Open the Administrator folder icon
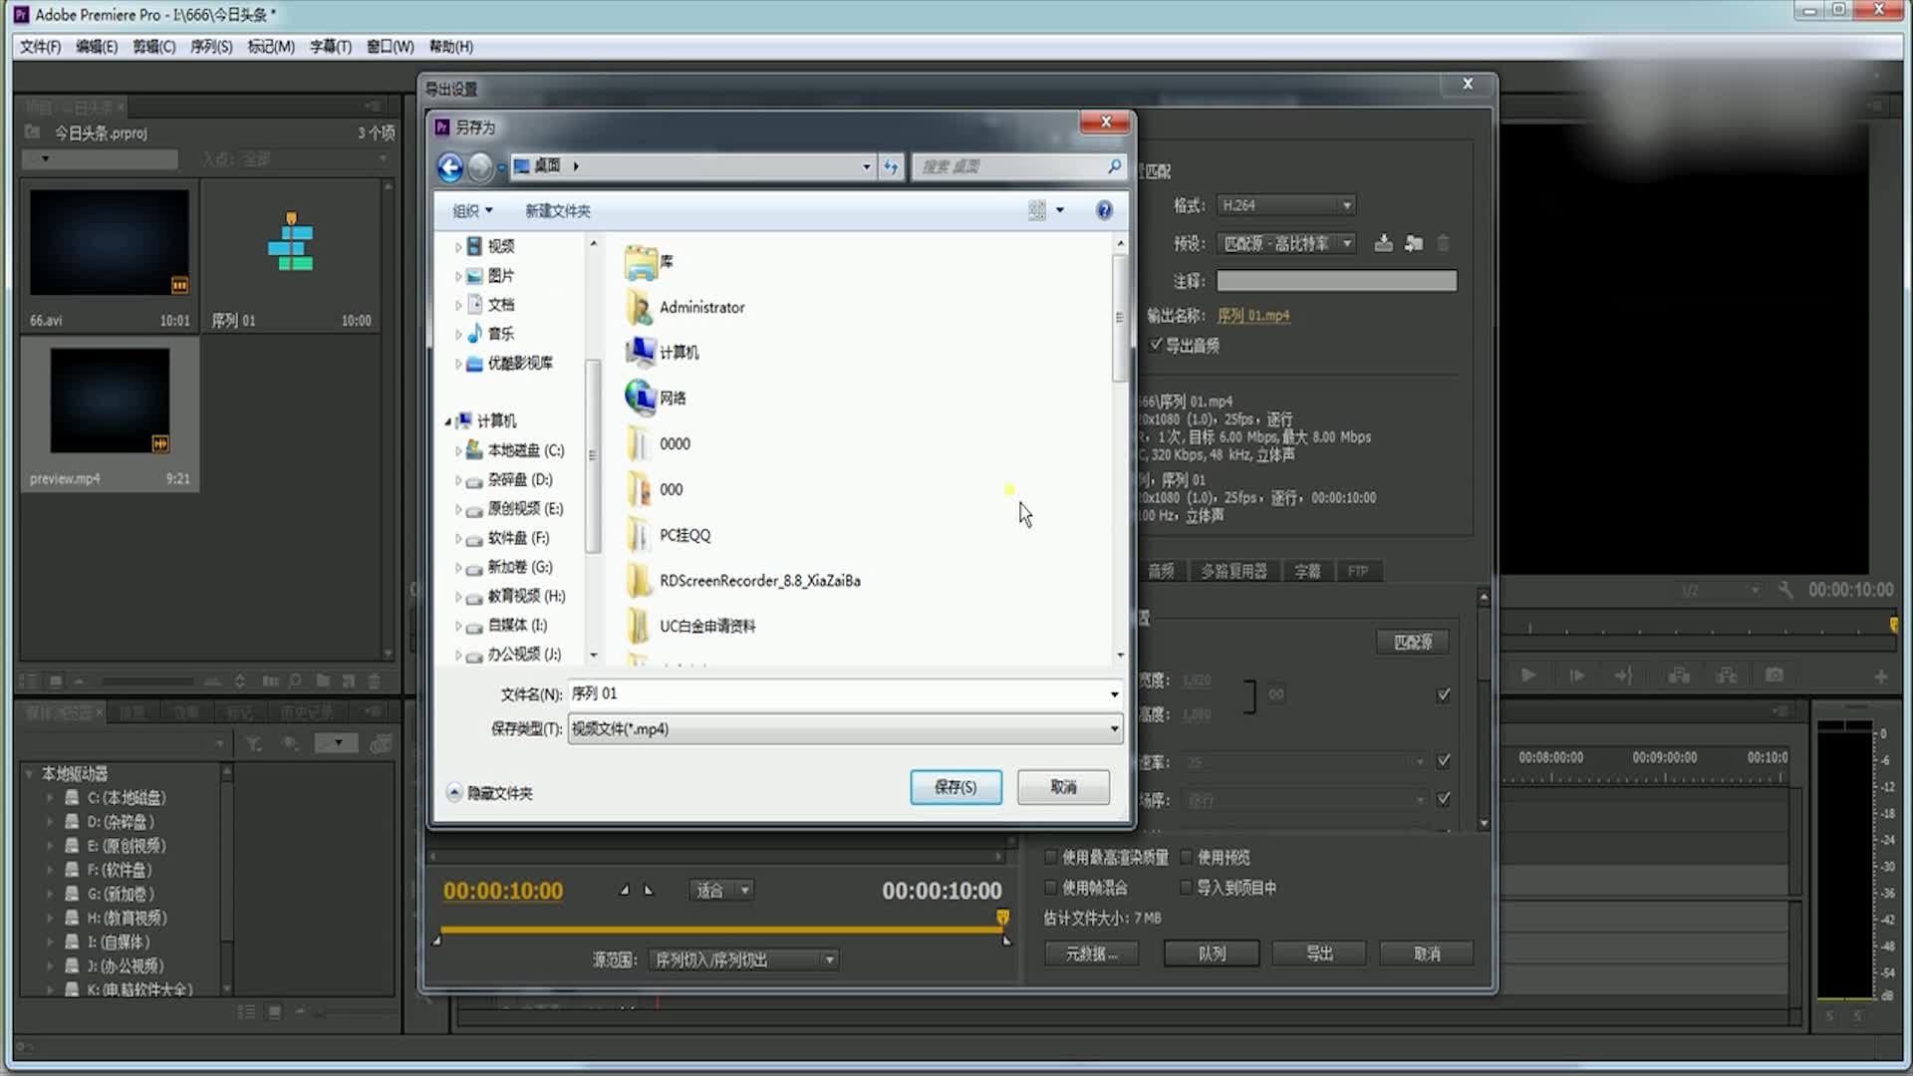The image size is (1913, 1076). pyautogui.click(x=640, y=308)
